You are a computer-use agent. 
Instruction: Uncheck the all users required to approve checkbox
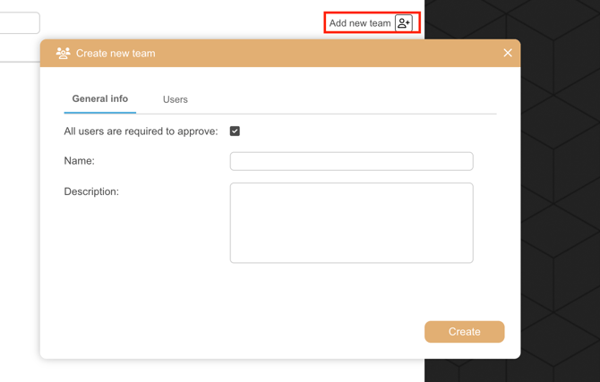click(x=235, y=132)
